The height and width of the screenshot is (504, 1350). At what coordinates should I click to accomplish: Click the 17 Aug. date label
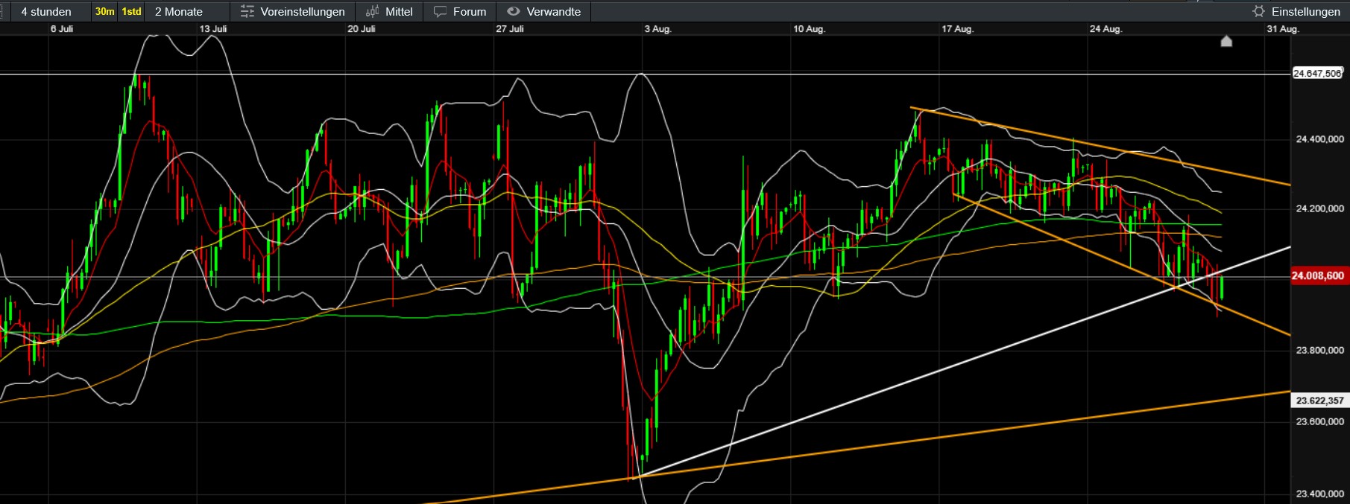click(957, 29)
